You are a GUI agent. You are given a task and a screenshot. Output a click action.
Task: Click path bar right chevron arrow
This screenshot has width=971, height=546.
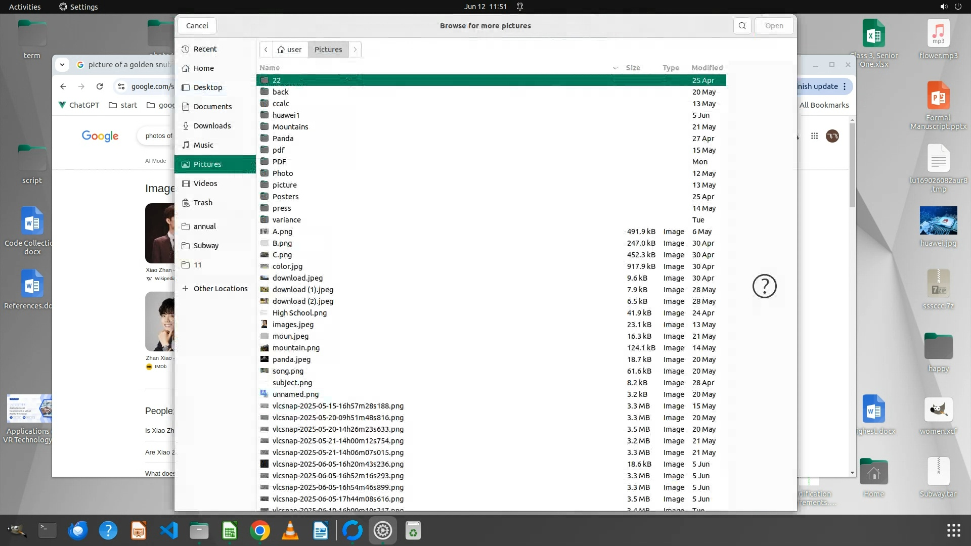point(355,50)
